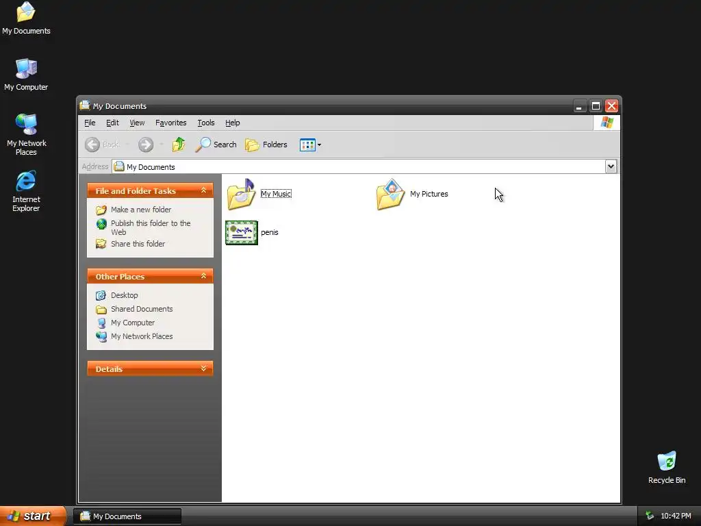The height and width of the screenshot is (526, 701).
Task: Click the My Pictures folder label
Action: [429, 194]
